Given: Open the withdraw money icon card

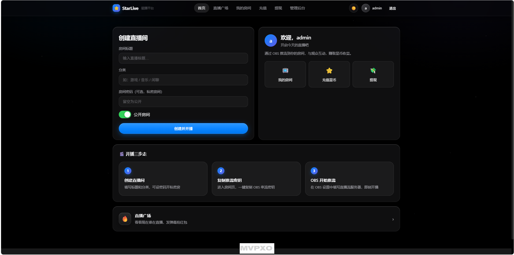Looking at the screenshot, I should [373, 74].
